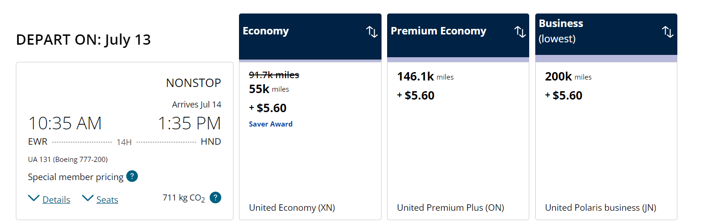Open the Special member pricing help icon
The image size is (723, 221).
pyautogui.click(x=132, y=177)
